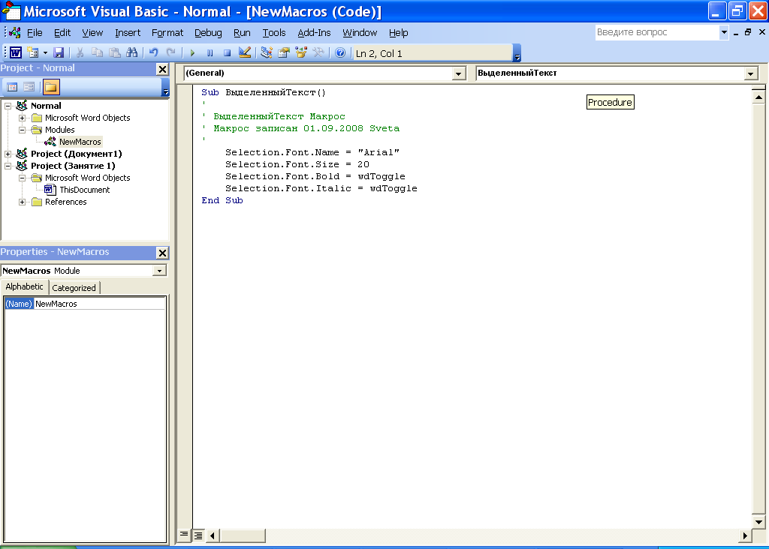This screenshot has width=769, height=549.
Task: Expand Project (Документ1) node
Action: pyautogui.click(x=8, y=154)
